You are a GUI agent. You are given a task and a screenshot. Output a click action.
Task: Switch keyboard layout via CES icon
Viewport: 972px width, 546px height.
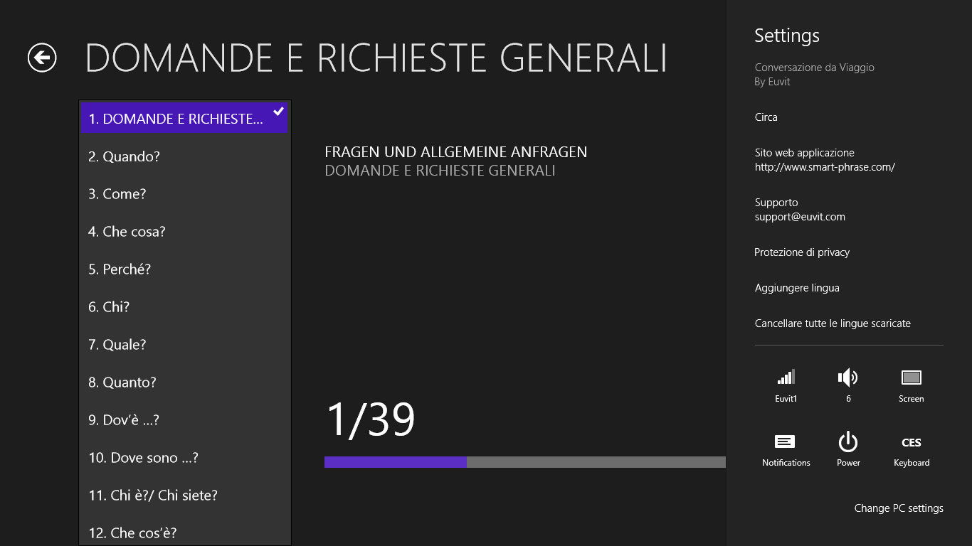(x=911, y=442)
